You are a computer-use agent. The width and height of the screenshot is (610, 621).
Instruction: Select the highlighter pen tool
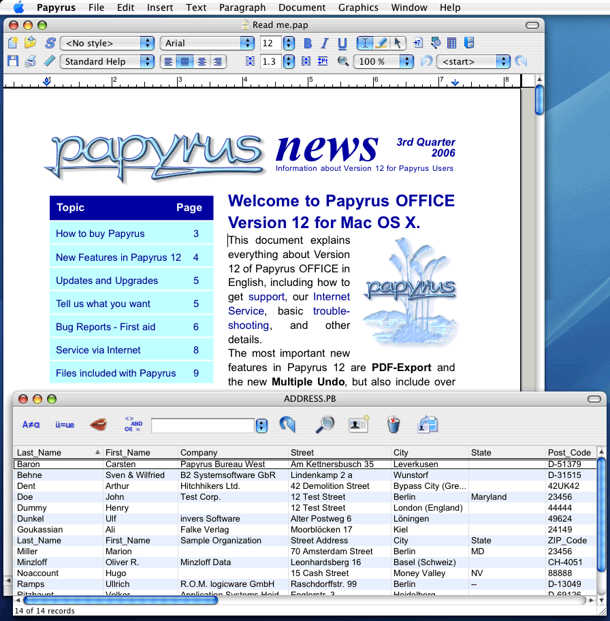pos(381,43)
